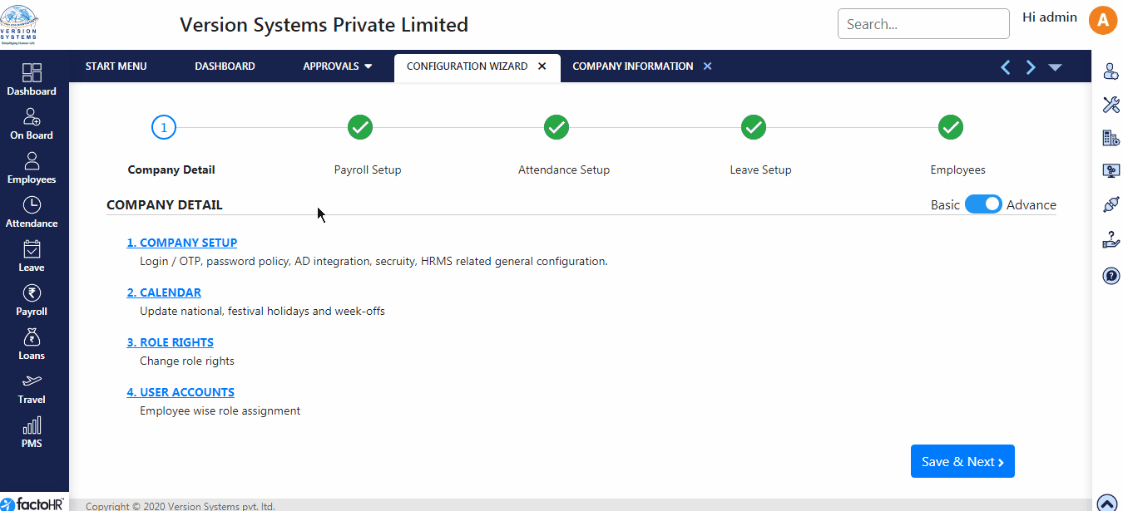
Task: Open the Payroll rupee icon
Action: pyautogui.click(x=32, y=293)
